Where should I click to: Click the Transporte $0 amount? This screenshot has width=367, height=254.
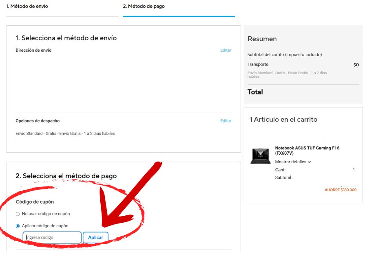[356, 65]
